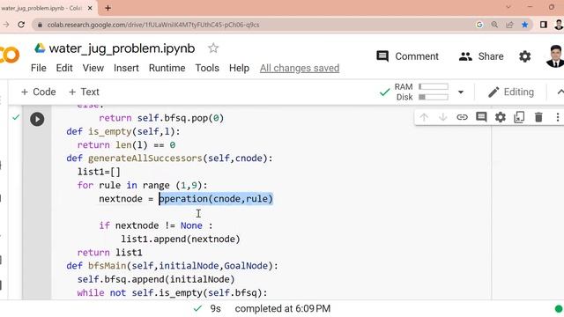564x317 pixels.
Task: Add a comment to the cell icon
Action: 481,117
